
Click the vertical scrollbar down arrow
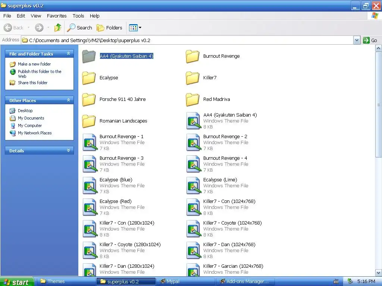pyautogui.click(x=378, y=273)
